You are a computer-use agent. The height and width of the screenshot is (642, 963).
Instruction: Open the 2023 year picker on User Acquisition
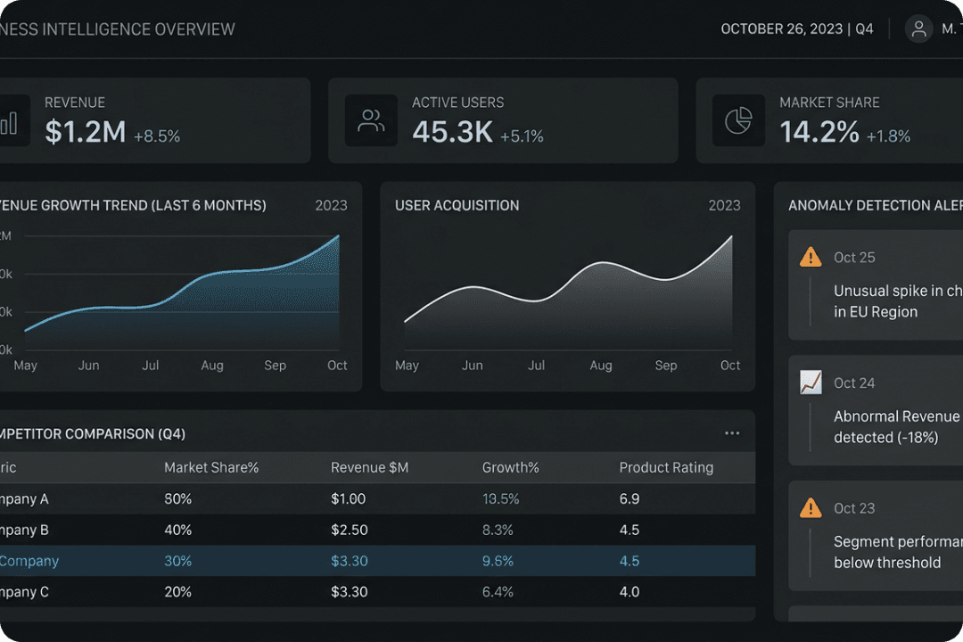click(x=724, y=205)
